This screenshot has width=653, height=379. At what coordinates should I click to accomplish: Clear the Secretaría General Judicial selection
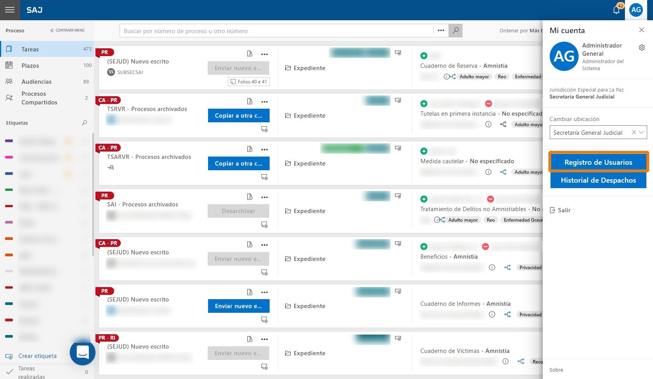[x=634, y=132]
